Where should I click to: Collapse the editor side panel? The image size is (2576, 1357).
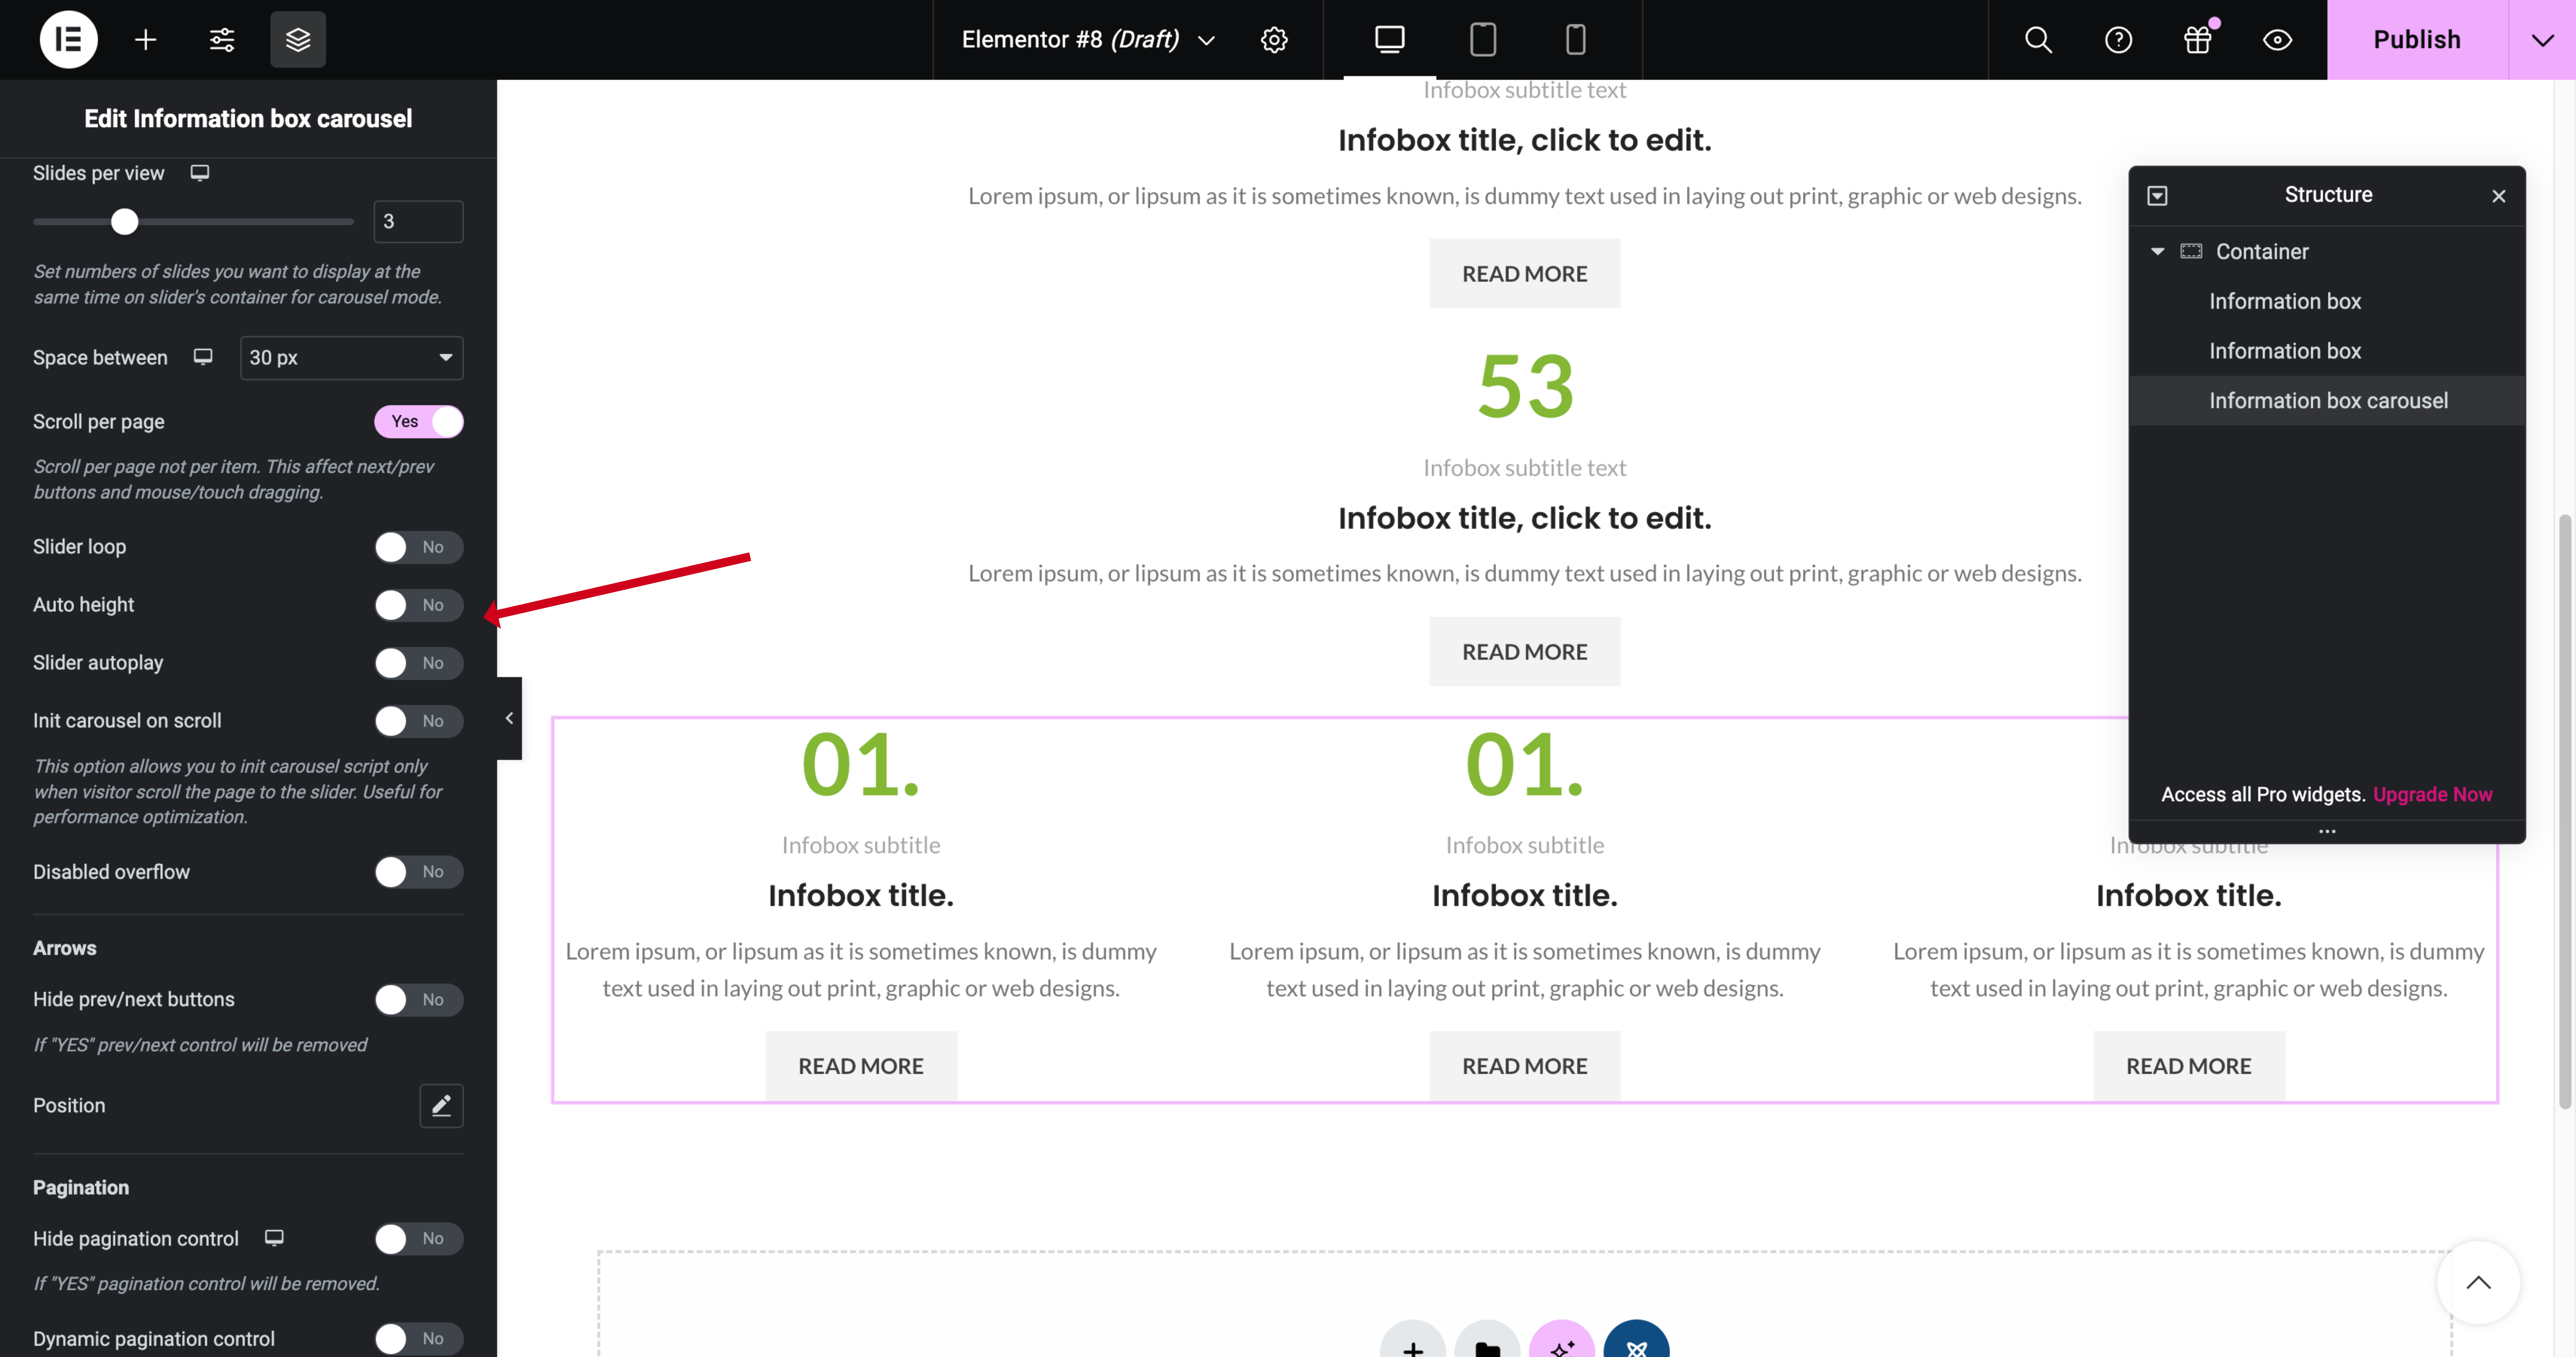tap(509, 718)
